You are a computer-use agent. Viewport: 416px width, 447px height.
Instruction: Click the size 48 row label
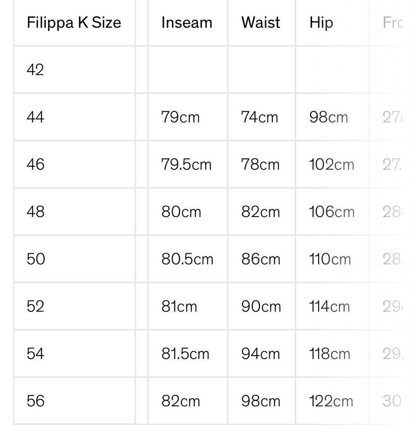(x=35, y=212)
